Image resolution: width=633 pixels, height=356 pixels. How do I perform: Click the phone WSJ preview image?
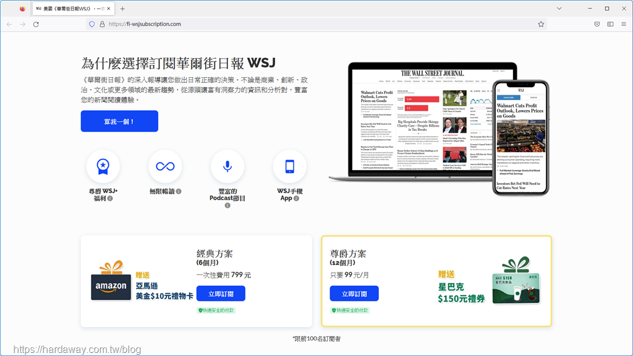tap(520, 138)
